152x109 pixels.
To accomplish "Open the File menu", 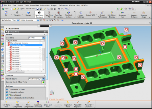I will tap(5, 5).
